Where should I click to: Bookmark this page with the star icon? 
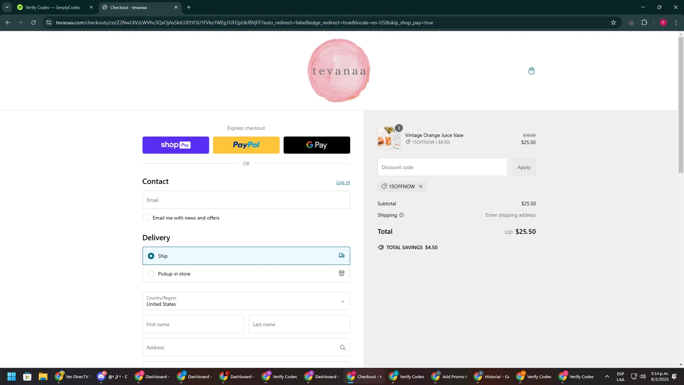click(x=613, y=22)
